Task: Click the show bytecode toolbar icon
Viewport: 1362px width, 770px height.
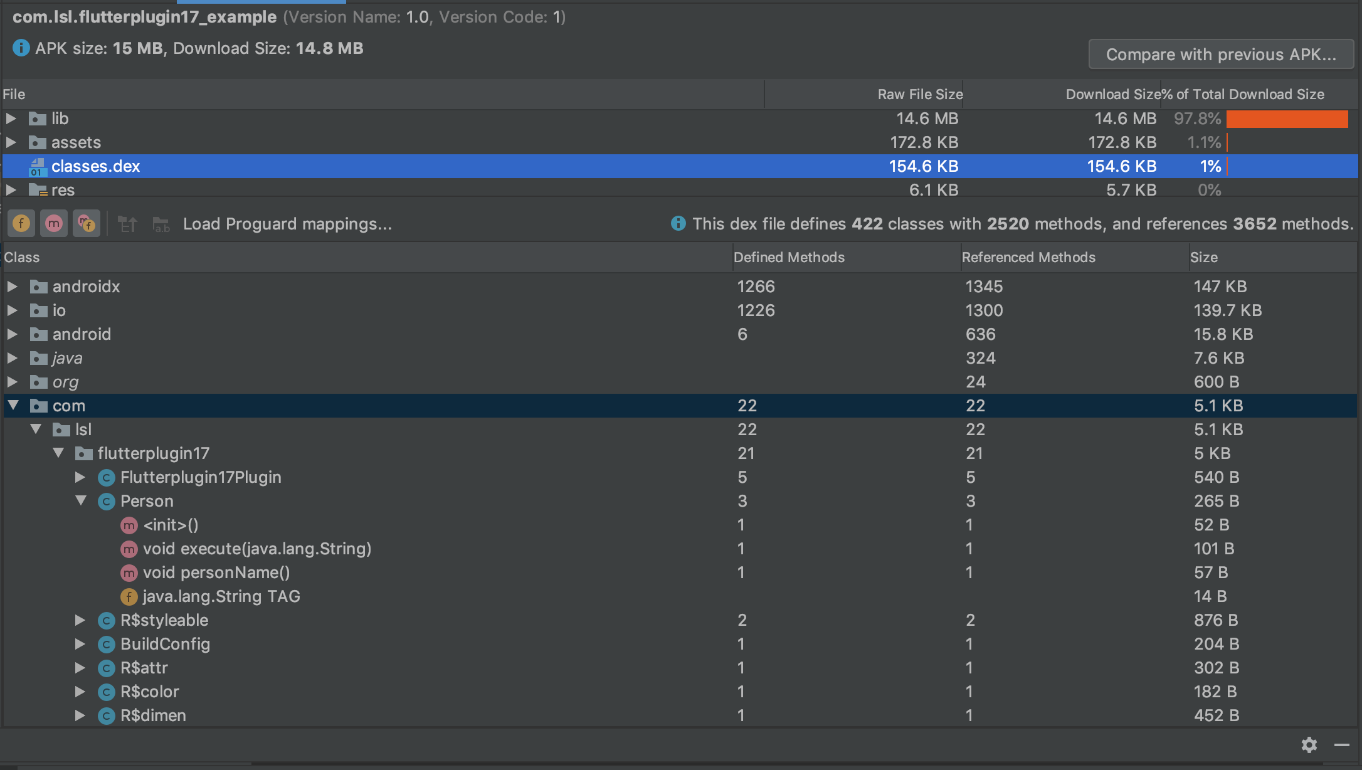Action: (x=127, y=224)
